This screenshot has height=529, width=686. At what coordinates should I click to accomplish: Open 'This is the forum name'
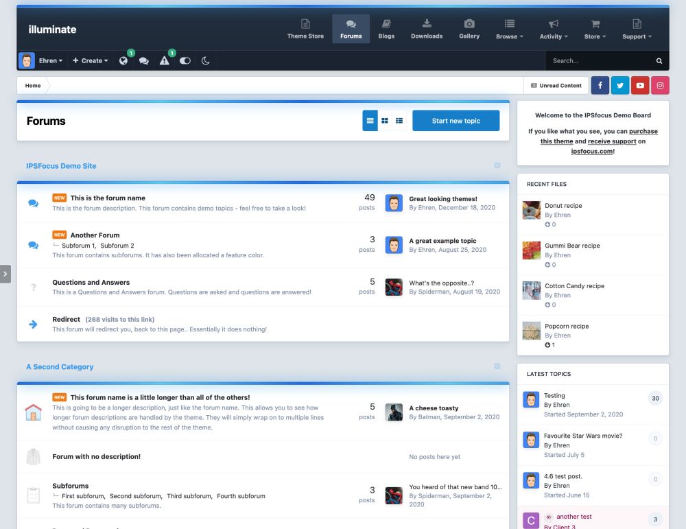(x=108, y=198)
